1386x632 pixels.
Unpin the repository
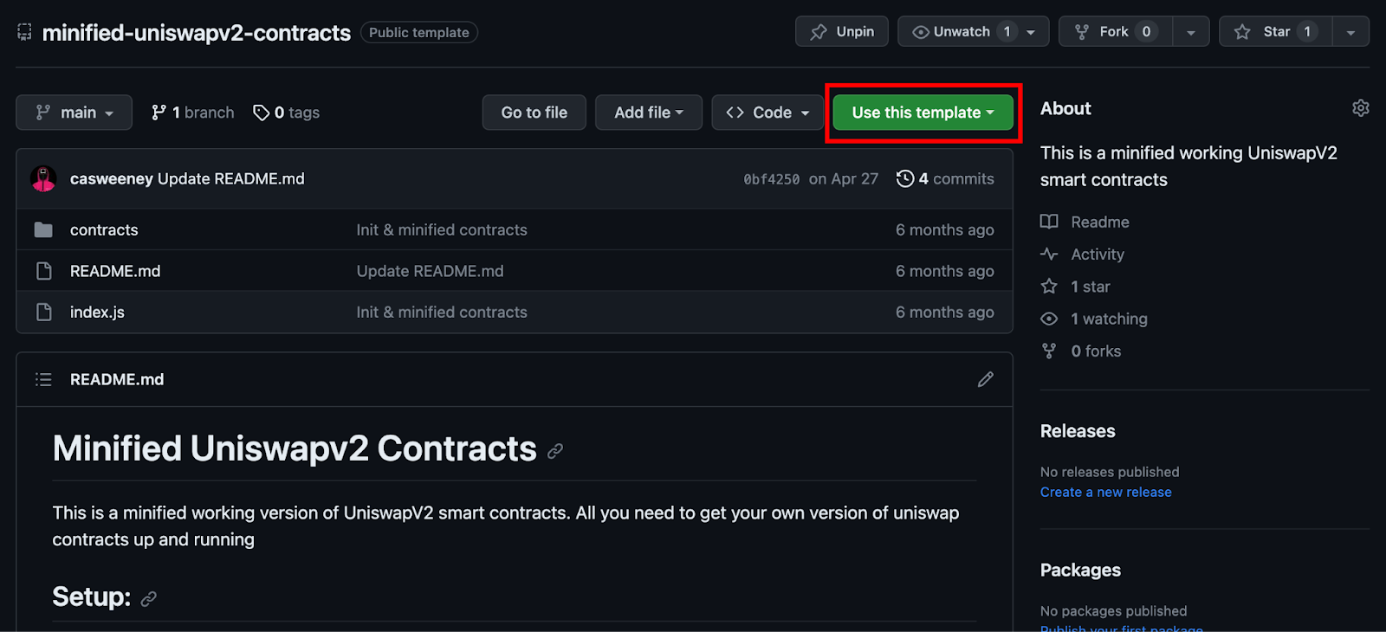[842, 32]
